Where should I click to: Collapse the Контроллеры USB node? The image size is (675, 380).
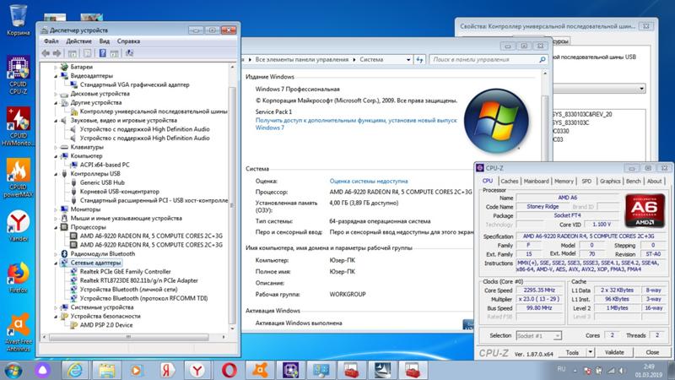[56, 174]
